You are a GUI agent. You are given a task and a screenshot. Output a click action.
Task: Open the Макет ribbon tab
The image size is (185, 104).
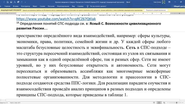[35, 6]
